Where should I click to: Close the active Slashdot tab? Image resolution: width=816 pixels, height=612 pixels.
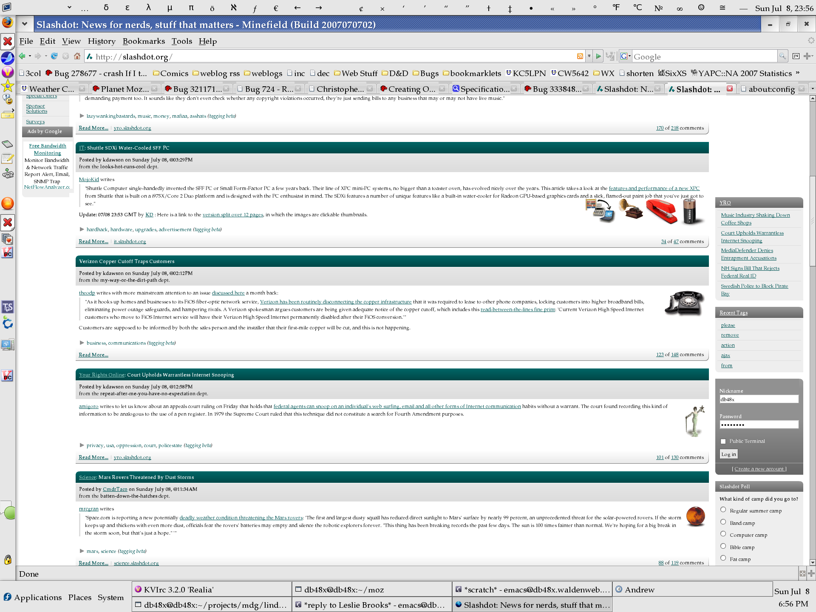[730, 88]
